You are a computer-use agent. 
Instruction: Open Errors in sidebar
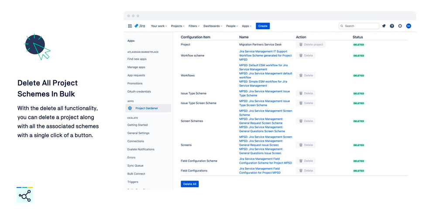(x=131, y=158)
